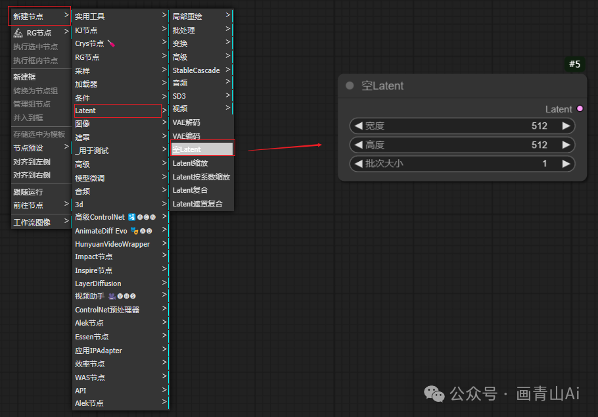Add Latent遮罩复合 node
The image size is (598, 417).
click(201, 203)
